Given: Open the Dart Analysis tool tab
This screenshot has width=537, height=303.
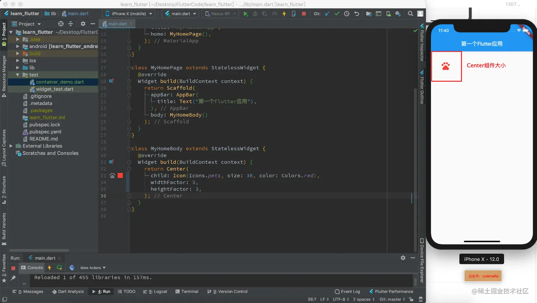Looking at the screenshot, I should click(68, 292).
